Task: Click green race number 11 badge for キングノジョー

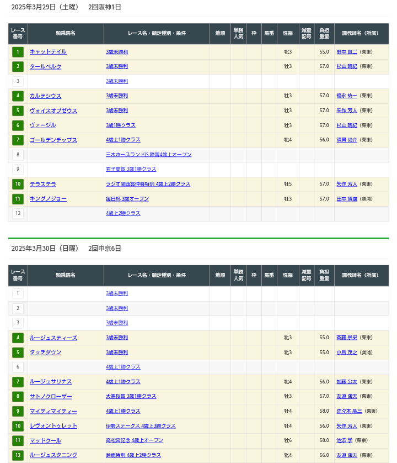Action: click(18, 199)
